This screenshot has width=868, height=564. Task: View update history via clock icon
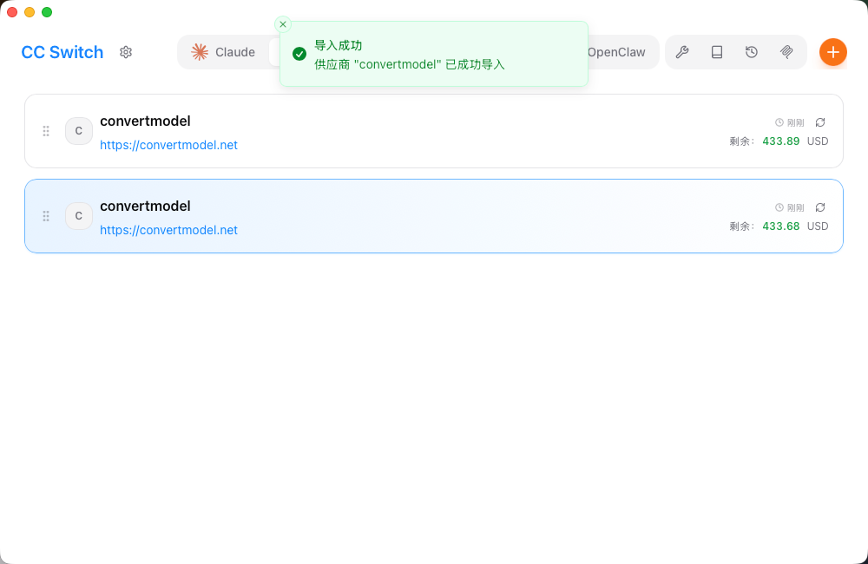[x=751, y=52]
